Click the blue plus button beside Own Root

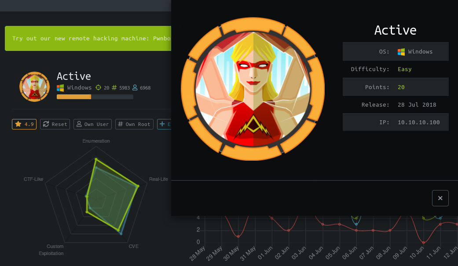pos(164,124)
